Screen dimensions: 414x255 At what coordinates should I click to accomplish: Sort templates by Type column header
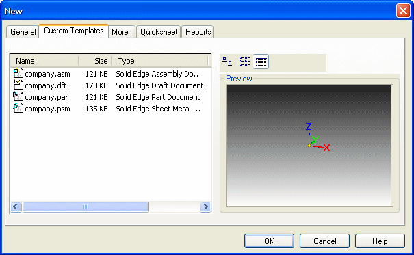(x=160, y=61)
